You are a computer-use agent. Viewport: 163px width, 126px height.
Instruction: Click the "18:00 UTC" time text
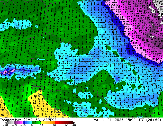click(135, 120)
